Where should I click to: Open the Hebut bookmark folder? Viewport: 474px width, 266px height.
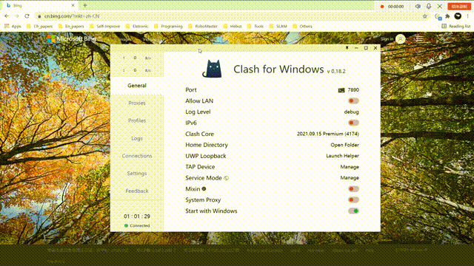pyautogui.click(x=233, y=27)
